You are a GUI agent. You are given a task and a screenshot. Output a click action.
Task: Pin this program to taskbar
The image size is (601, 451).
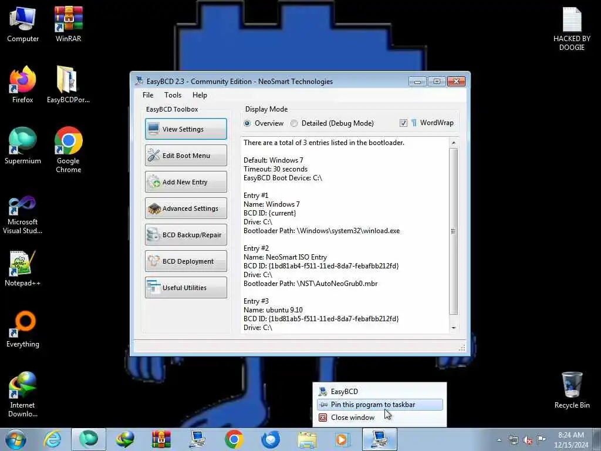(380, 405)
